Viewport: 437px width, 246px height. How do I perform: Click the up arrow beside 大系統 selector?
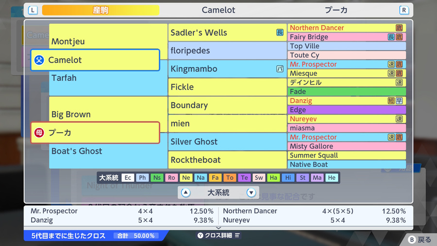(185, 193)
